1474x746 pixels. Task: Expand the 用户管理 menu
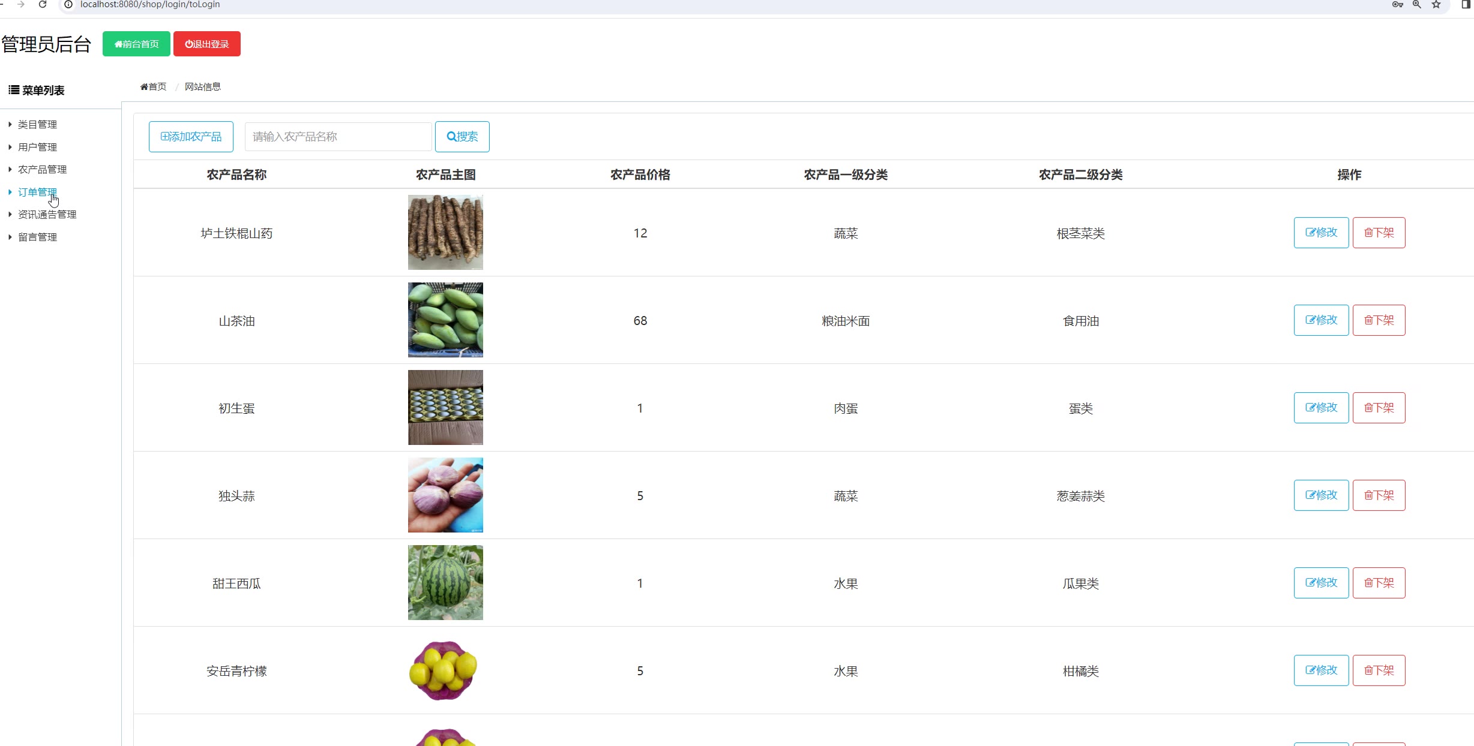37,147
